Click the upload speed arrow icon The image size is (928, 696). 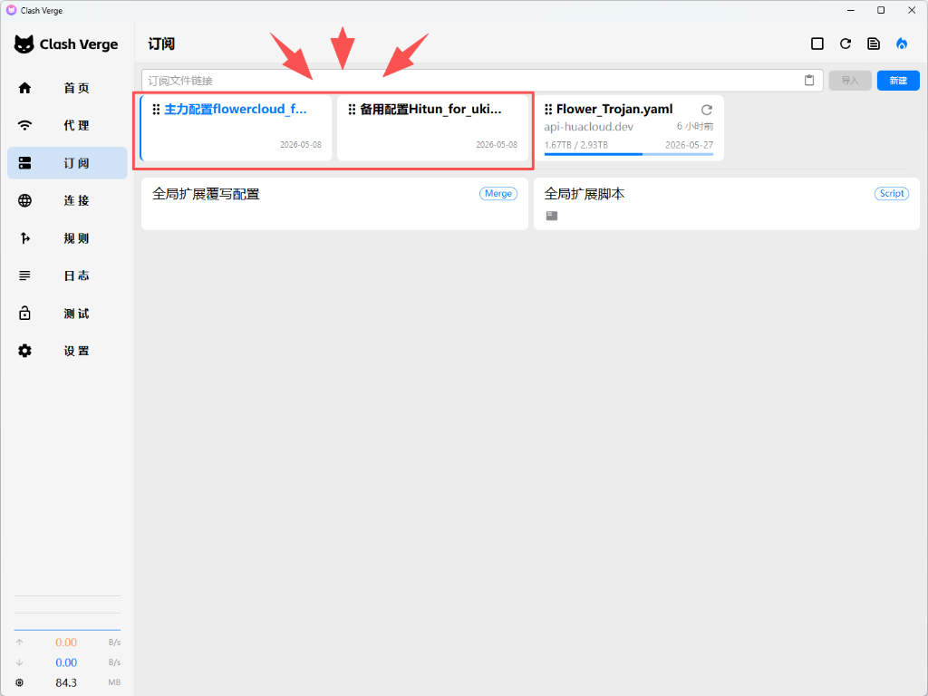(20, 643)
